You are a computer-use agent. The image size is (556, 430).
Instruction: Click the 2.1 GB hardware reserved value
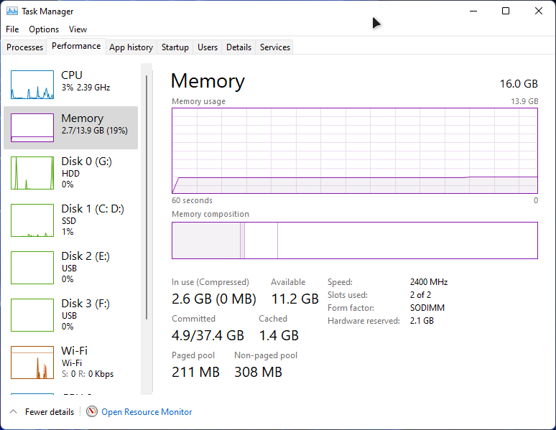coord(422,321)
